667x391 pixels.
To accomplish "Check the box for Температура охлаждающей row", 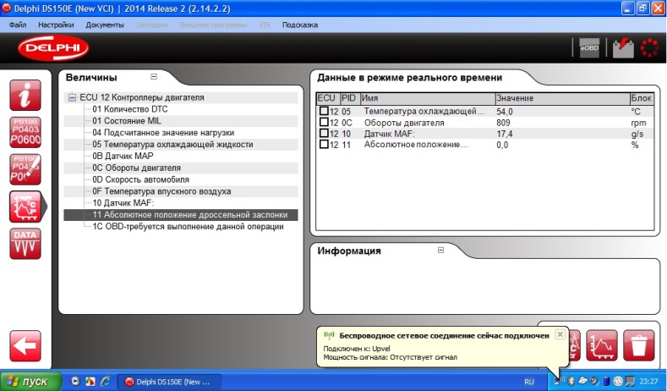I will (324, 111).
